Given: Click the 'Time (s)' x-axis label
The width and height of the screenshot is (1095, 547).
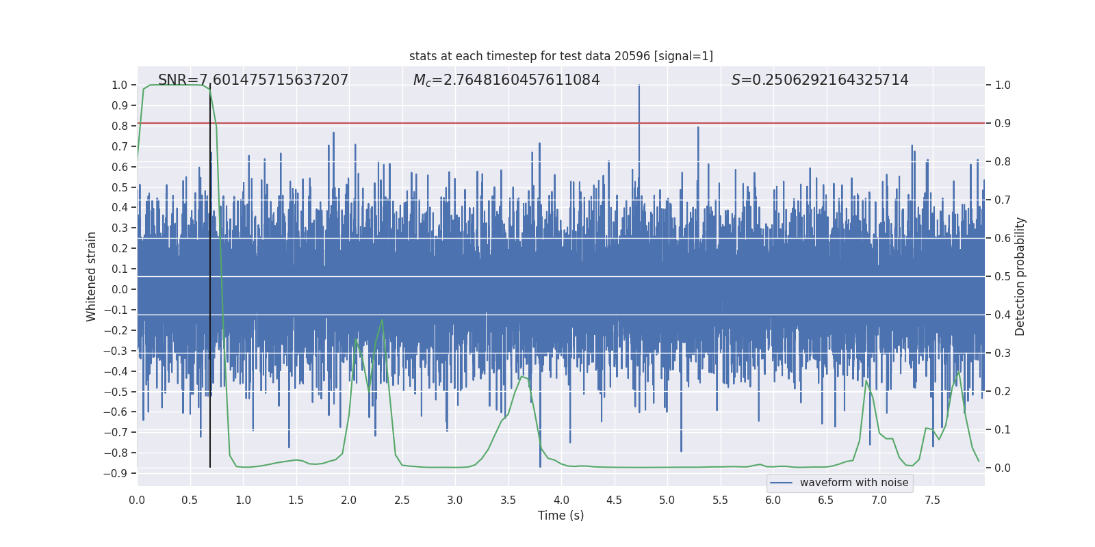Looking at the screenshot, I should (561, 516).
